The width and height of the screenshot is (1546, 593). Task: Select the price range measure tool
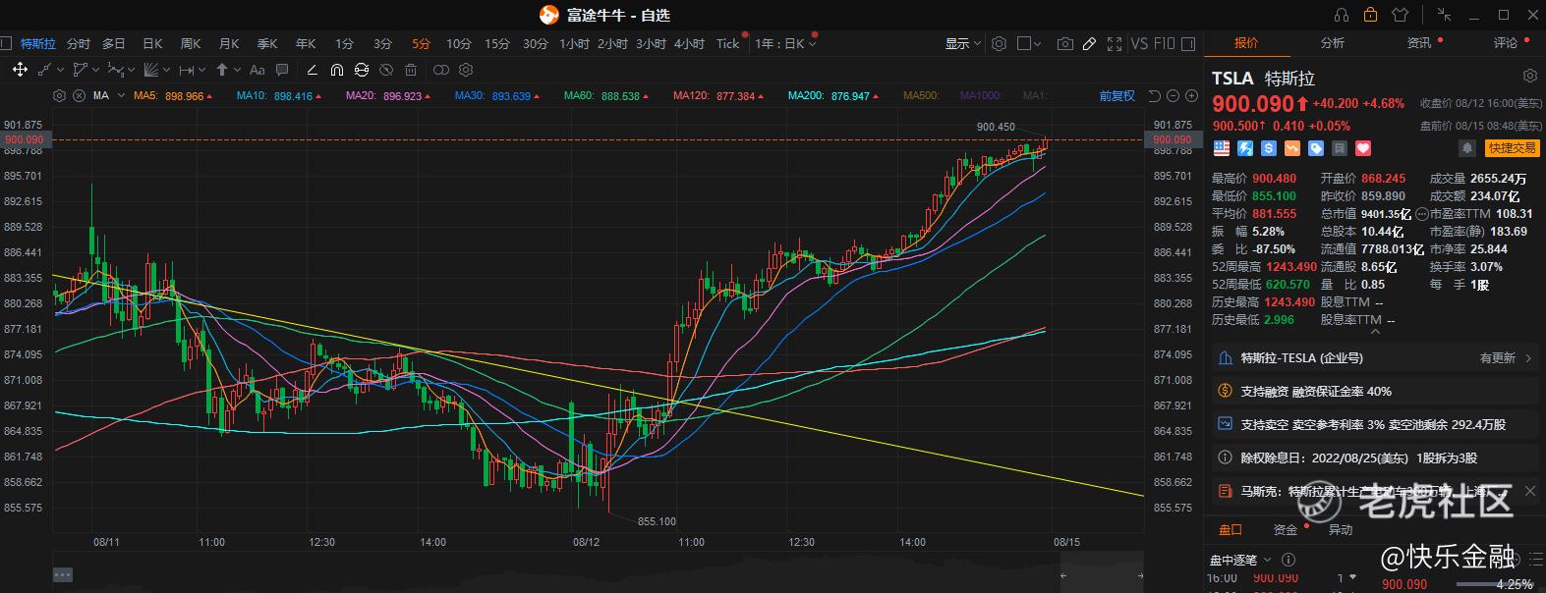(186, 70)
